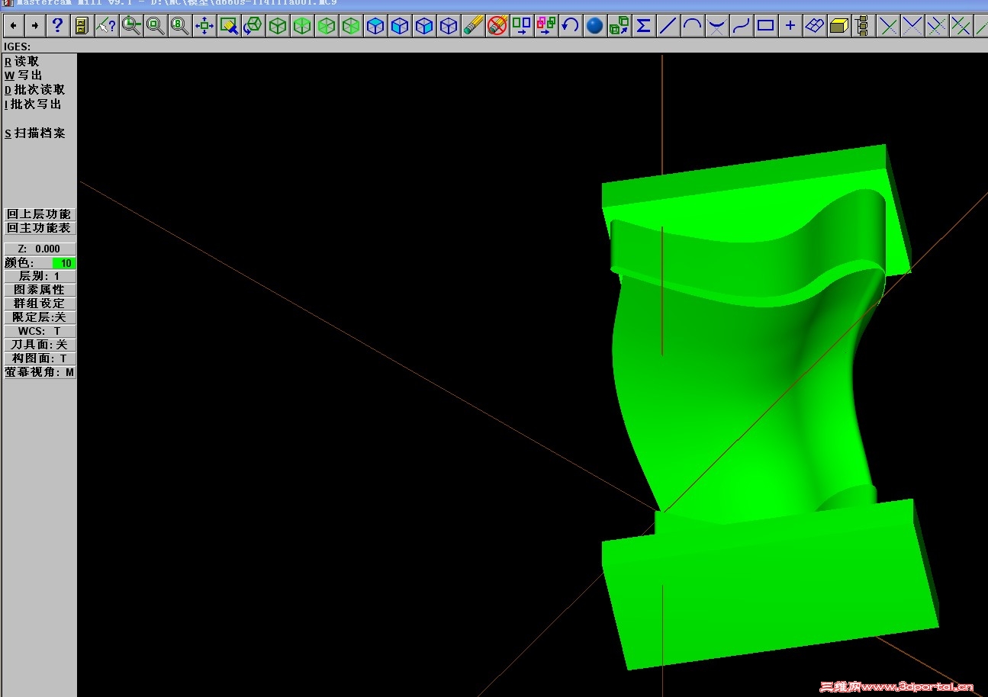Set construction plane to top blue cube

[x=375, y=26]
